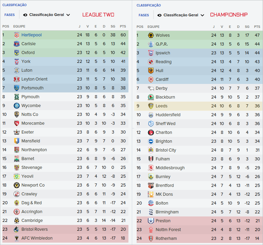Click the Cardiff club crest
263x245 pixels.
(x=151, y=80)
